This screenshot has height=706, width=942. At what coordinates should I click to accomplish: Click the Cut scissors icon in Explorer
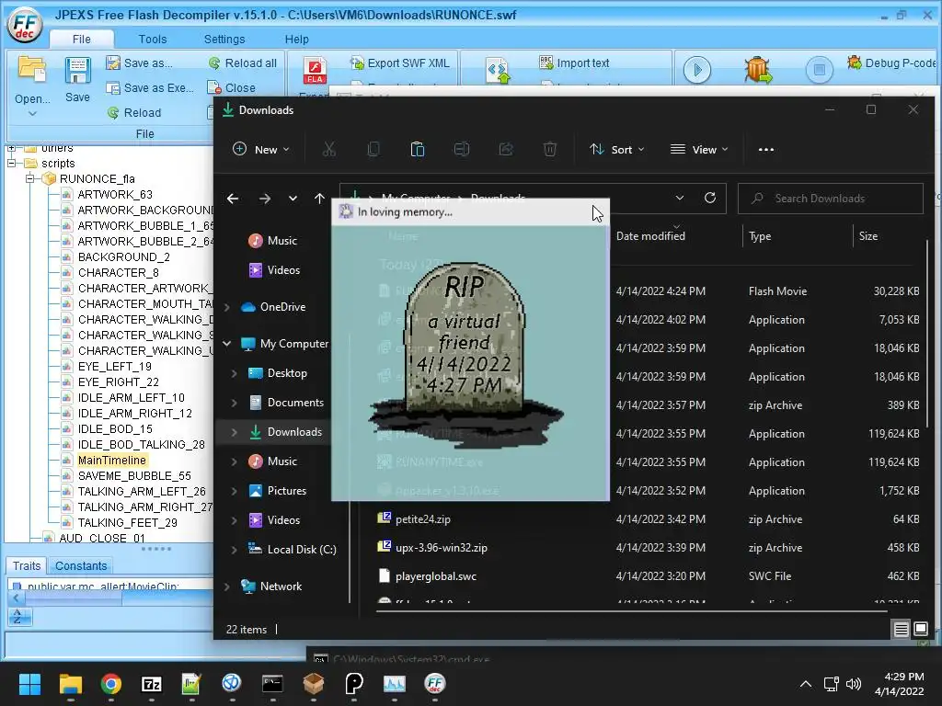(329, 150)
